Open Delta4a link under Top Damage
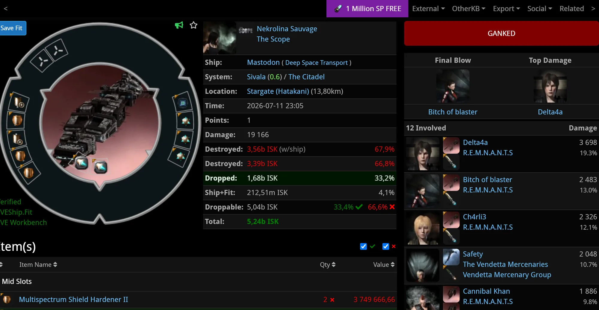The height and width of the screenshot is (310, 599). (550, 112)
